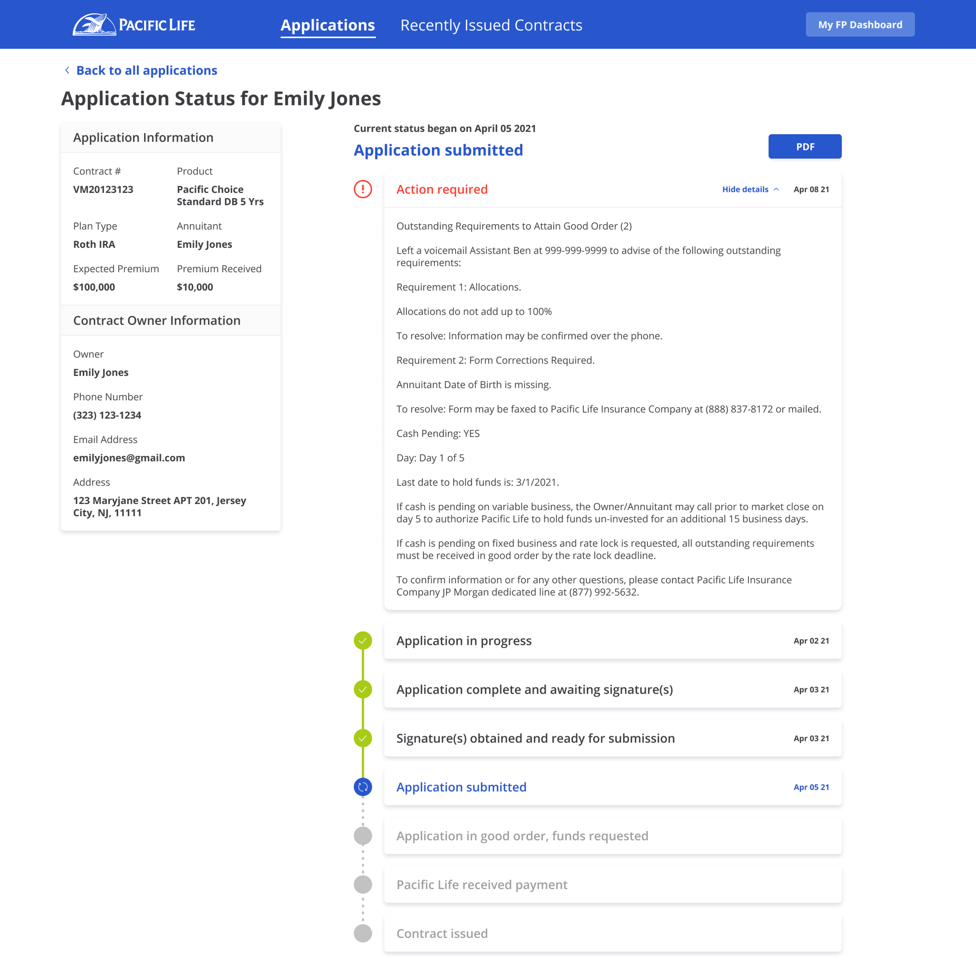
Task: Click gray circle beside Contract issued step
Action: pos(363,933)
